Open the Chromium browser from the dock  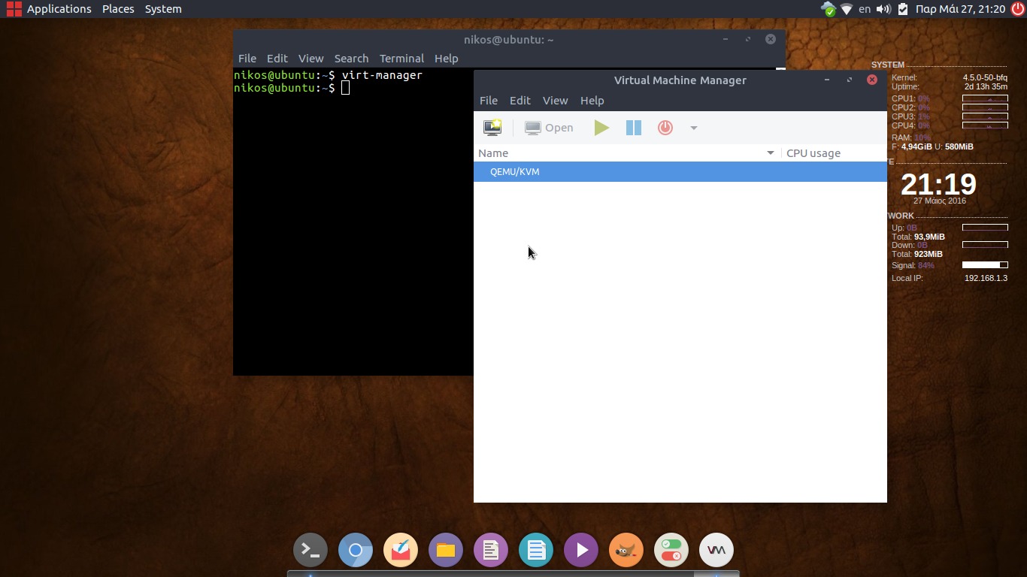[356, 551]
